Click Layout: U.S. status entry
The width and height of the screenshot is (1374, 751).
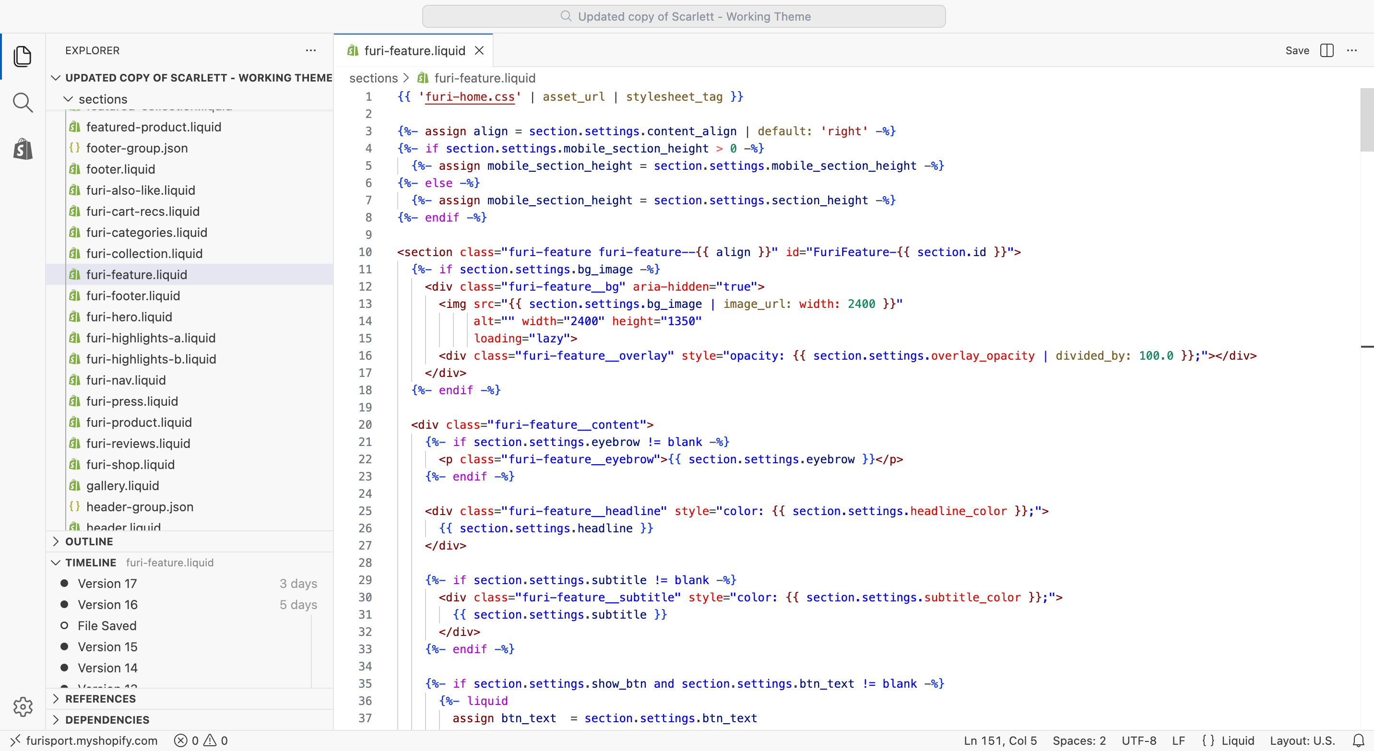(1302, 740)
